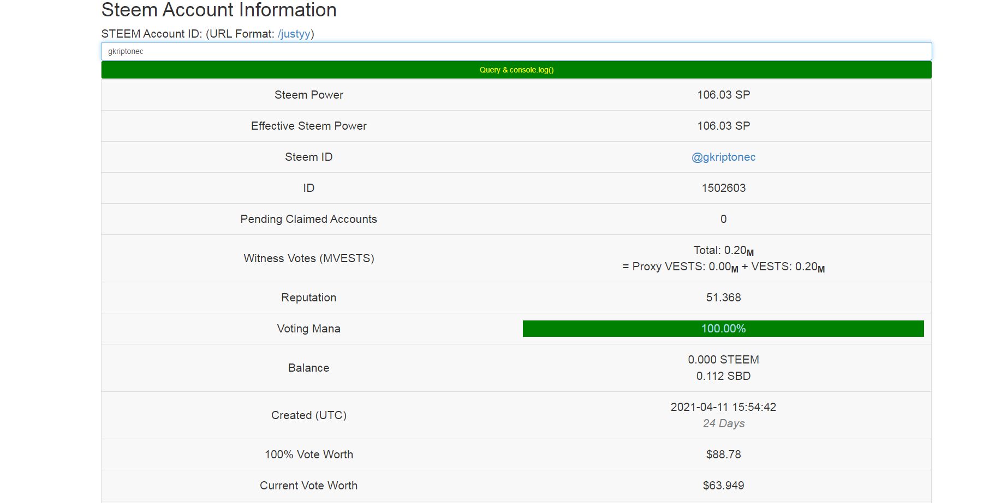The height and width of the screenshot is (503, 1001).
Task: Select the 0.112 SBD balance value
Action: click(x=723, y=376)
